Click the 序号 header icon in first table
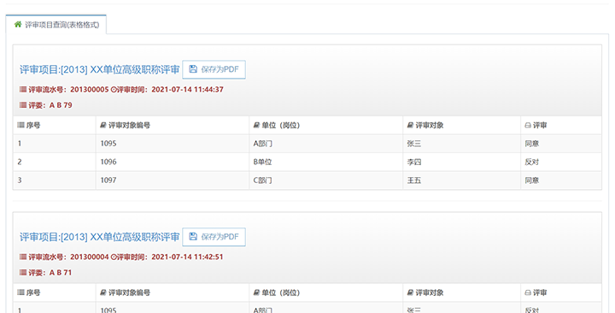Image resolution: width=615 pixels, height=313 pixels. click(x=20, y=125)
